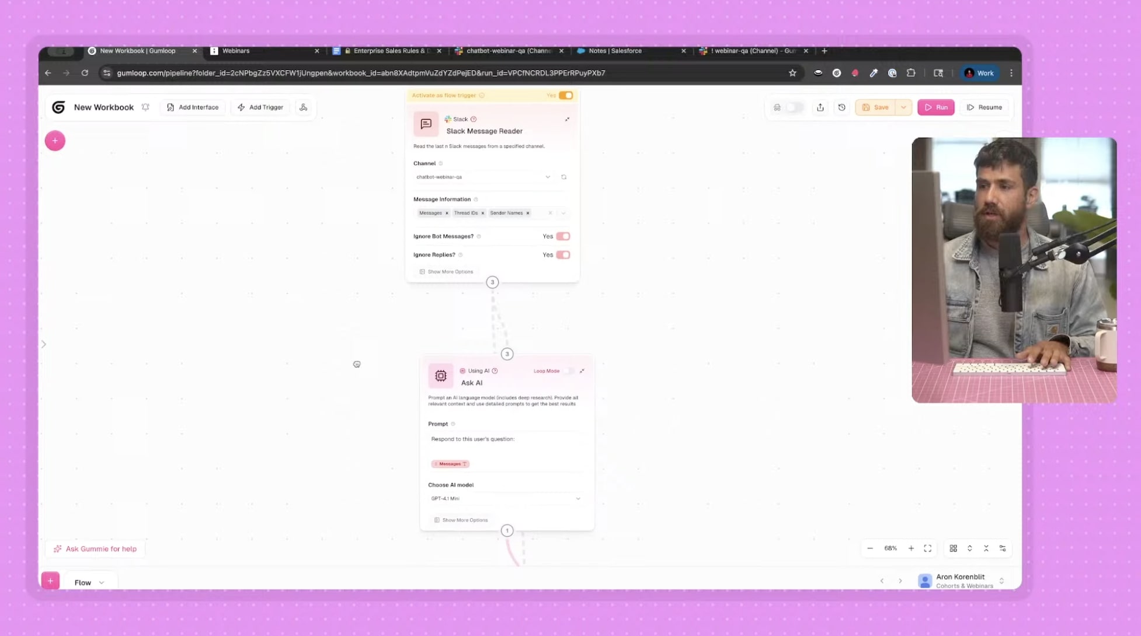Screen dimensions: 1141x636
Task: Disable Activate as flow trigger toggle
Action: coord(565,95)
